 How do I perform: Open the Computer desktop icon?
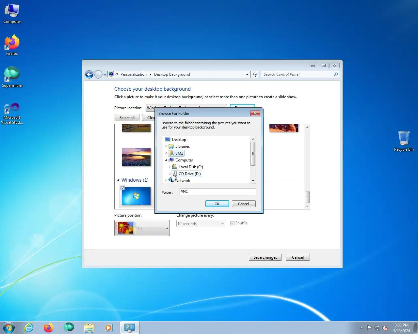tap(12, 14)
